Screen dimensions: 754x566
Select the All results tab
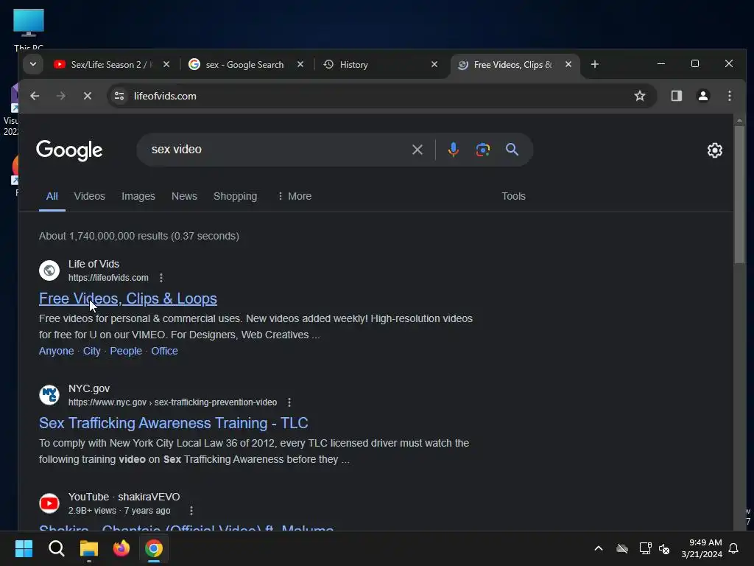click(x=52, y=196)
